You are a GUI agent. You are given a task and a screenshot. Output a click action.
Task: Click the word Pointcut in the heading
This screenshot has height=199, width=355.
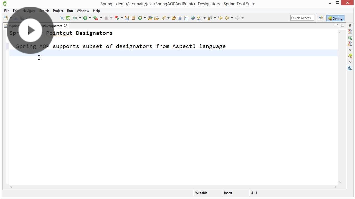59,33
